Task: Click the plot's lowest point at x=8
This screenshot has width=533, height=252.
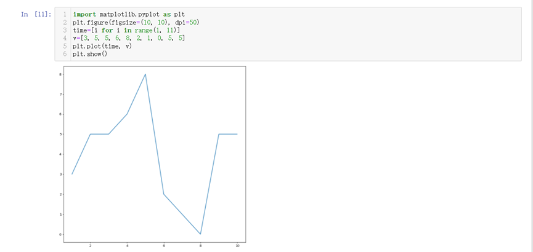Action: coord(200,234)
